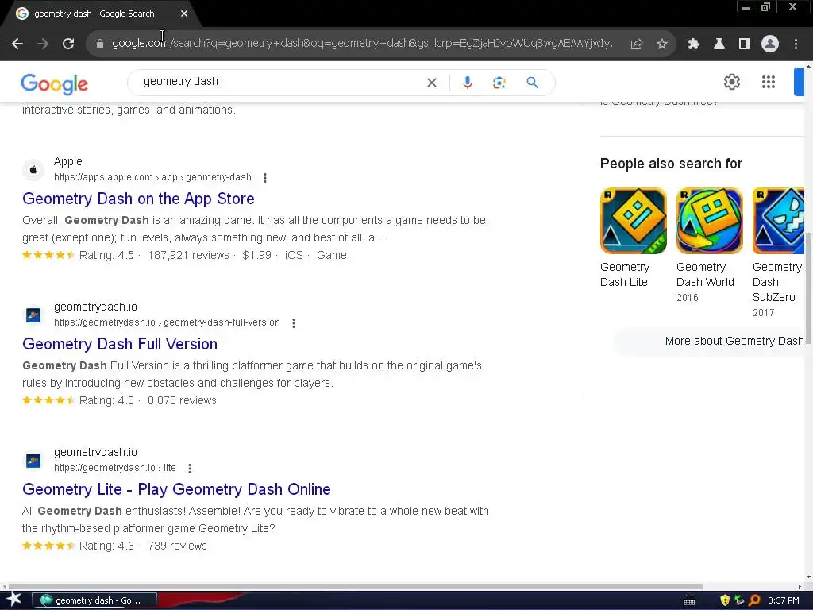Open more options for geometry-dash-full-version result
813x610 pixels.
coord(294,323)
